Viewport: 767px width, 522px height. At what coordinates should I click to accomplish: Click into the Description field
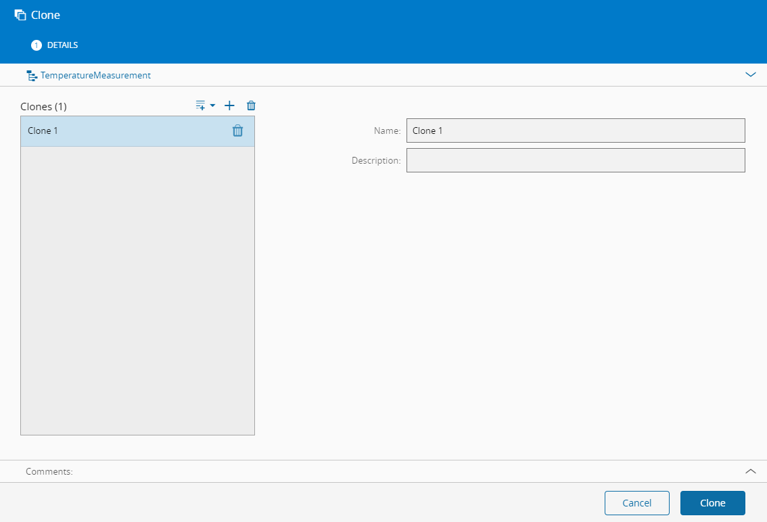(x=575, y=160)
